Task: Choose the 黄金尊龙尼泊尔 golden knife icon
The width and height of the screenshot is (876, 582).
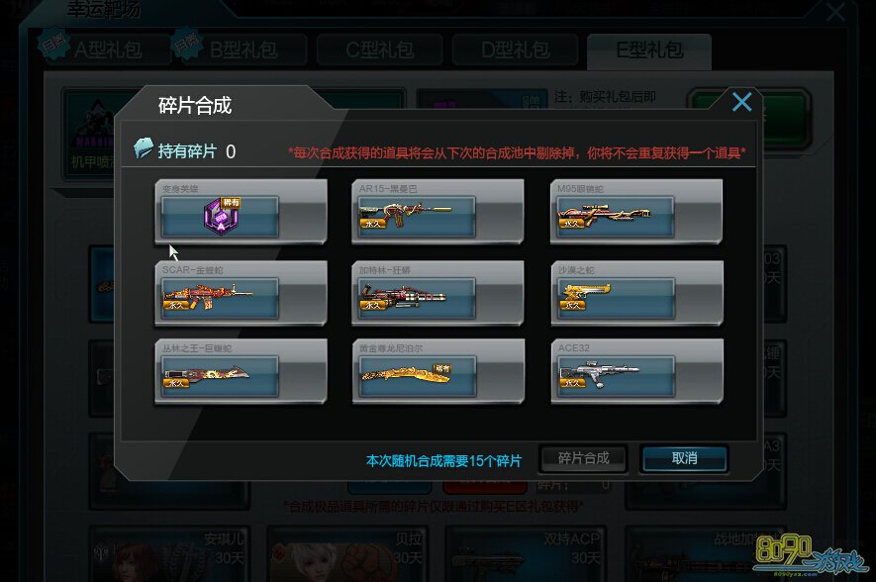Action: [x=406, y=373]
